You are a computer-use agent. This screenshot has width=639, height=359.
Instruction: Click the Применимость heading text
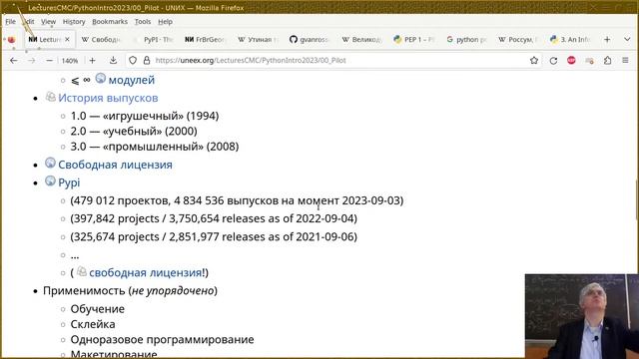point(130,291)
